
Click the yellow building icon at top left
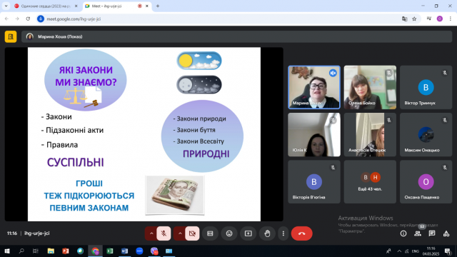pos(11,36)
